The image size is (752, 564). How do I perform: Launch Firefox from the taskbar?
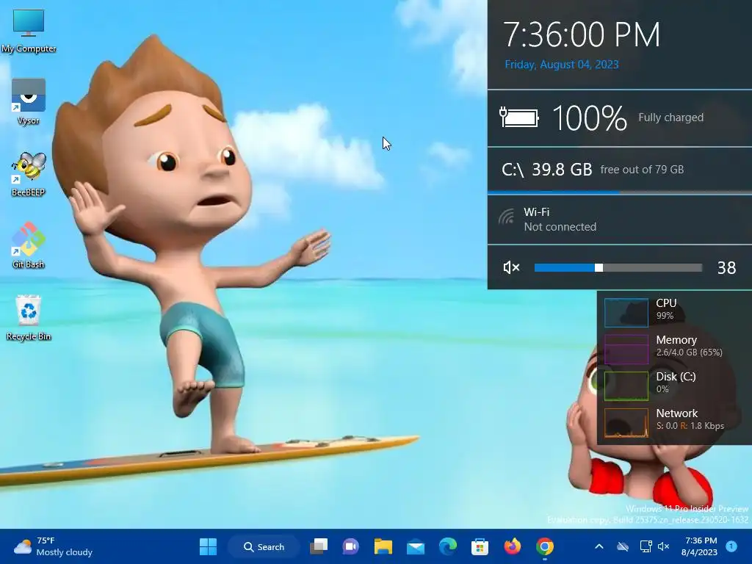click(x=512, y=546)
